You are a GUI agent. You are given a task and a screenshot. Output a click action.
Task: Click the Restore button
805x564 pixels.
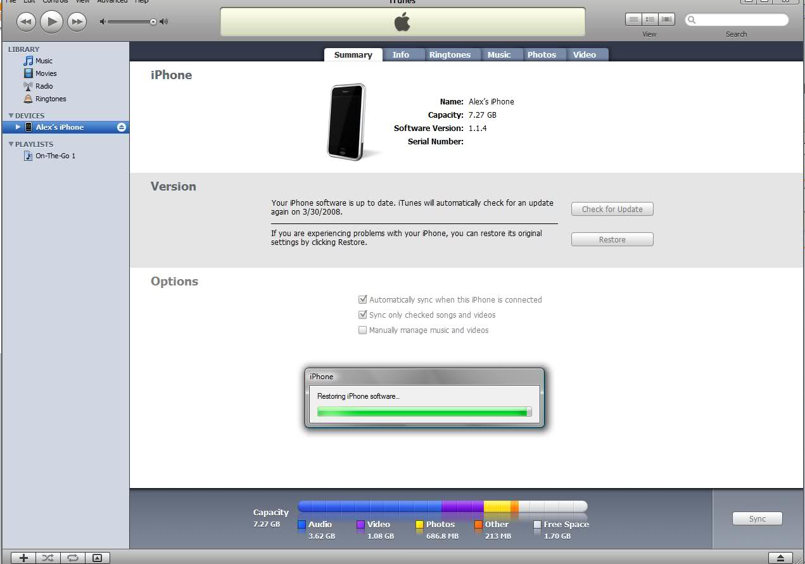click(x=612, y=239)
